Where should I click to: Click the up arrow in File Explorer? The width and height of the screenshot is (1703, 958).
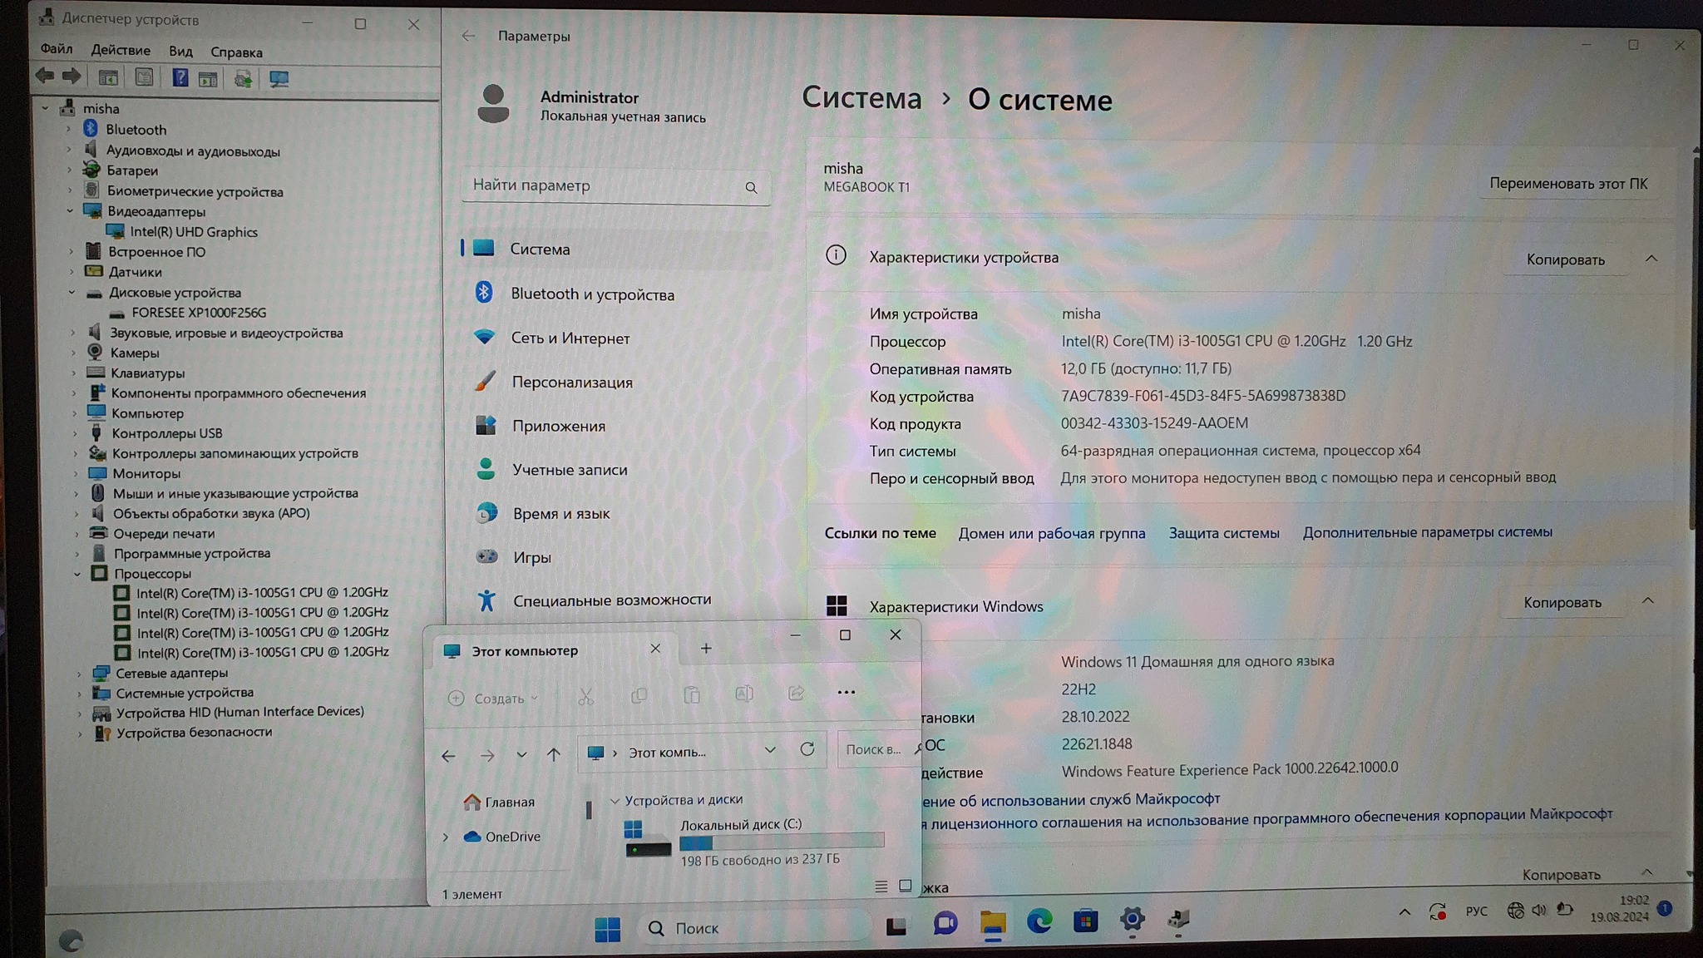pos(554,754)
